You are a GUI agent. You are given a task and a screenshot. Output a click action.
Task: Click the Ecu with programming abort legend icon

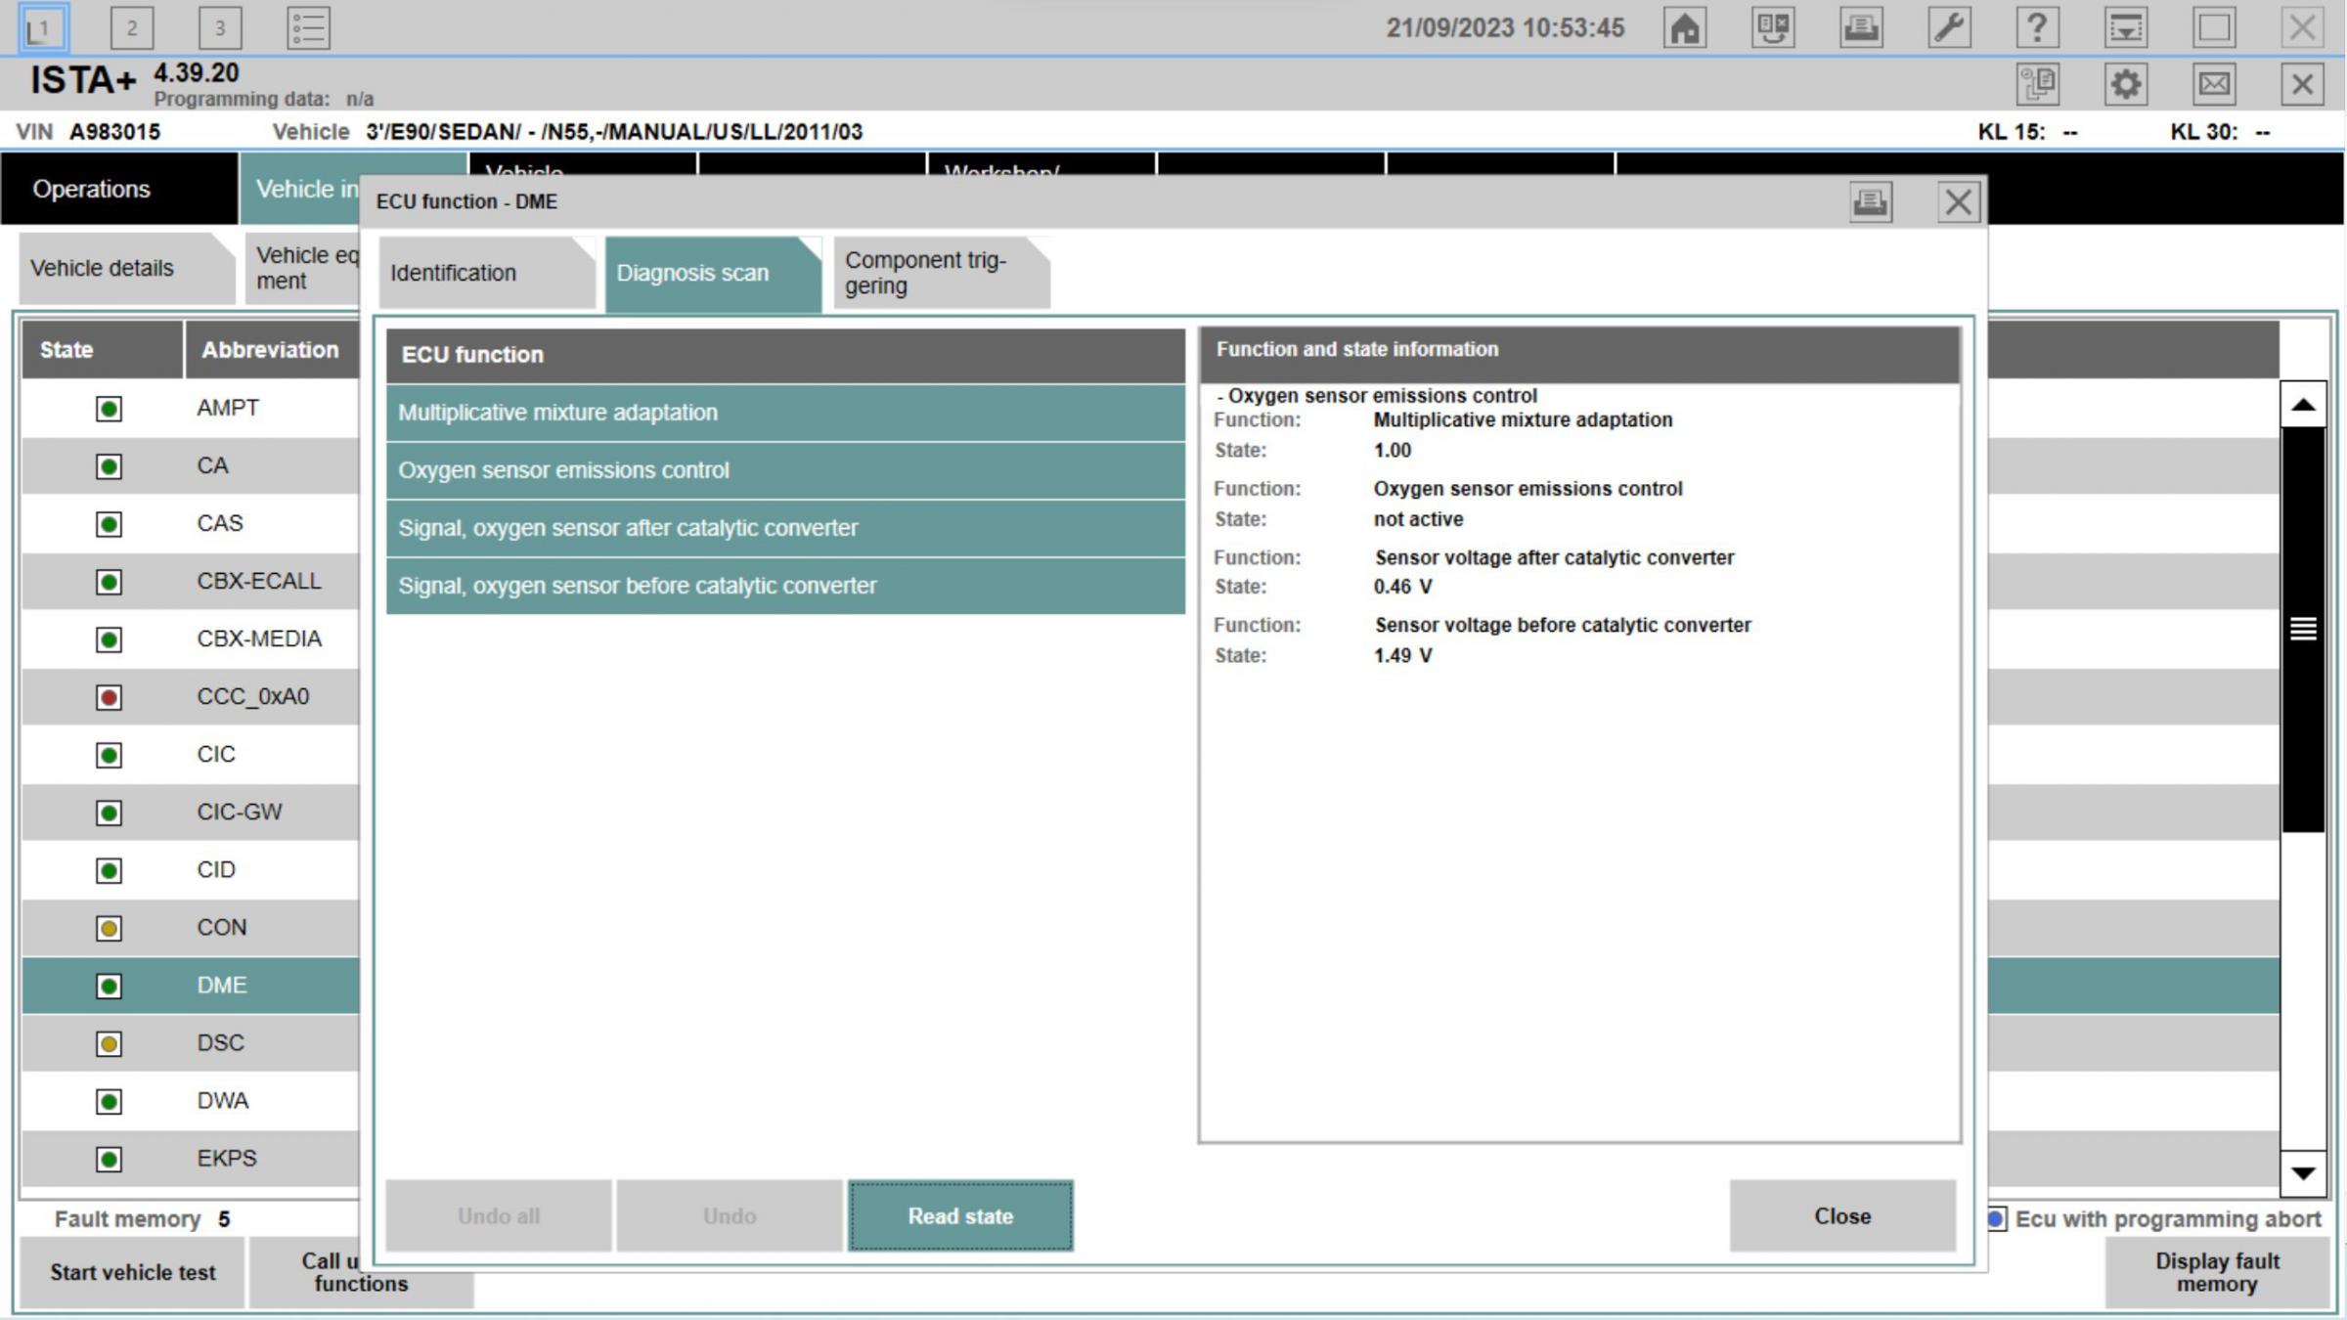click(x=1995, y=1219)
